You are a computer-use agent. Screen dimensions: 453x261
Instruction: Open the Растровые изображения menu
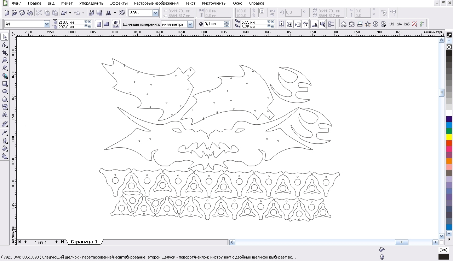click(x=156, y=3)
